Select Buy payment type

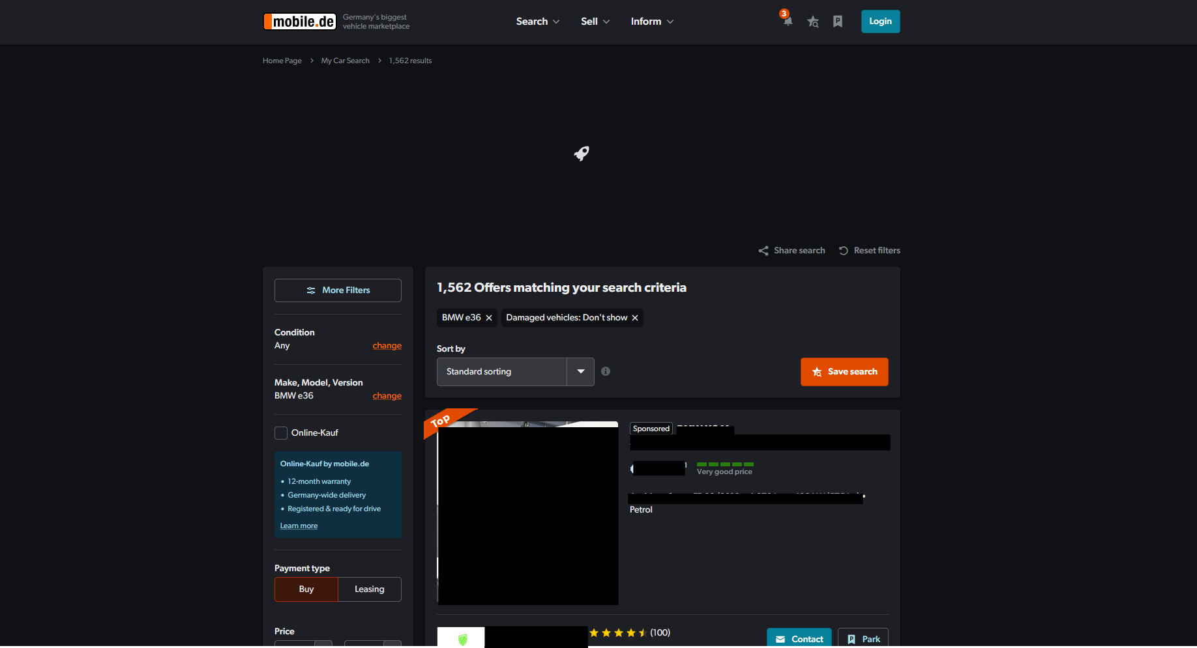click(x=306, y=589)
